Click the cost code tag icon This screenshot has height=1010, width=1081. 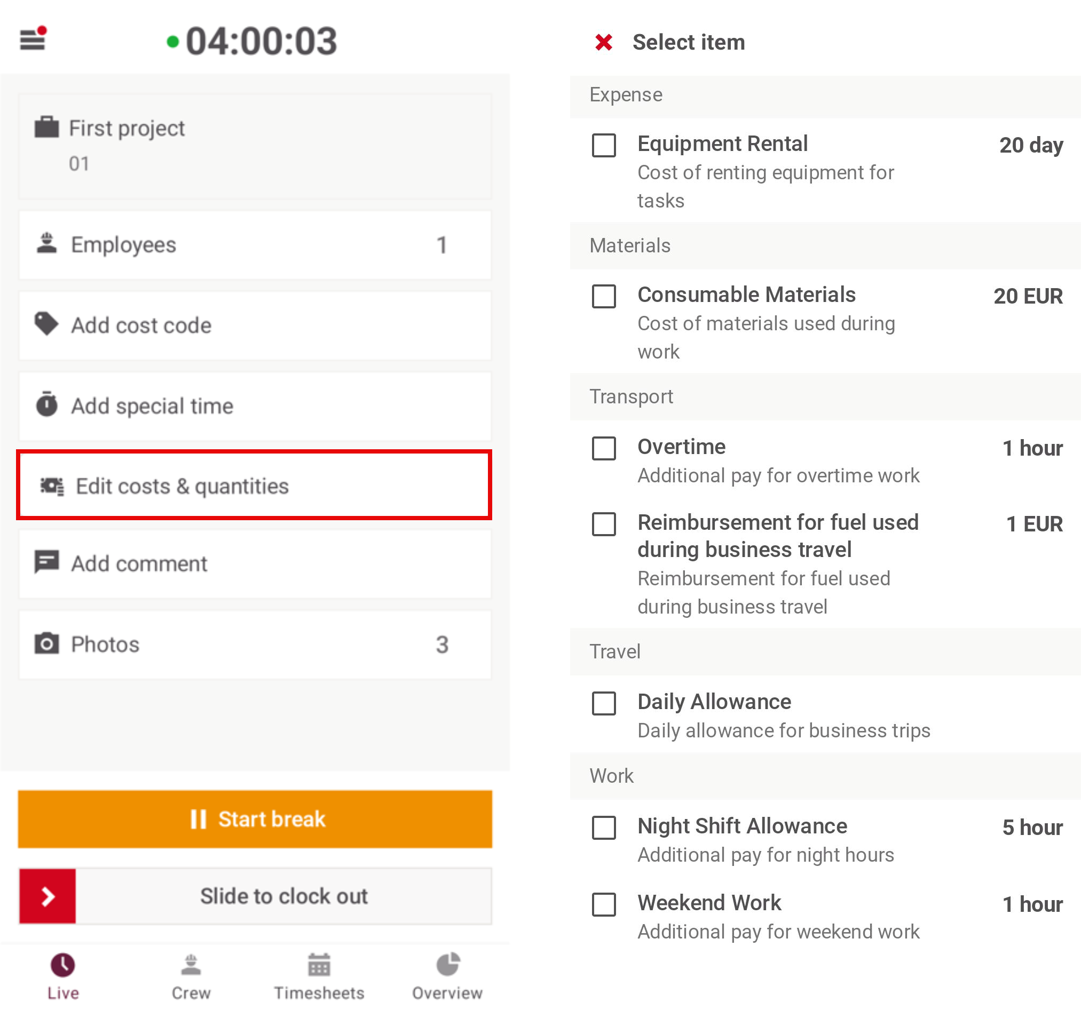47,324
